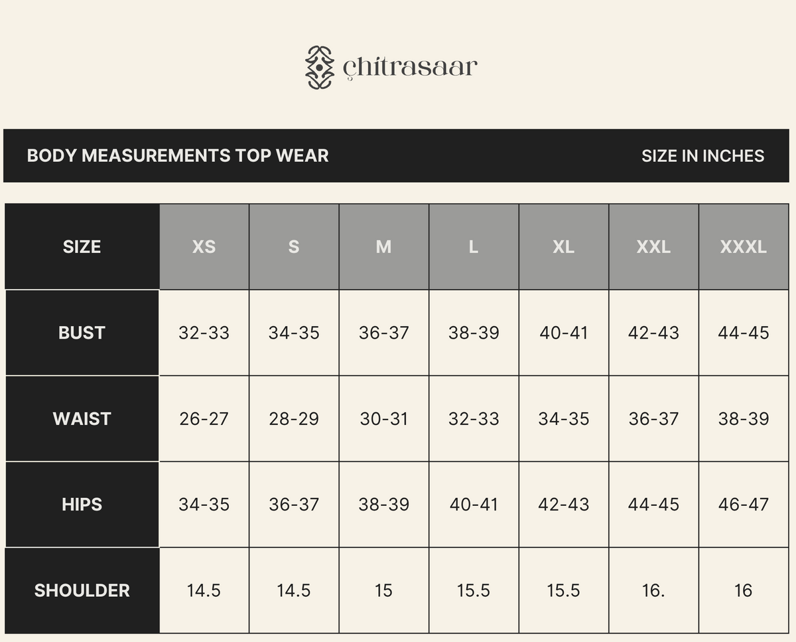Click the hips value 42-43 for XL
Screen dimensions: 796x642
[x=563, y=505]
